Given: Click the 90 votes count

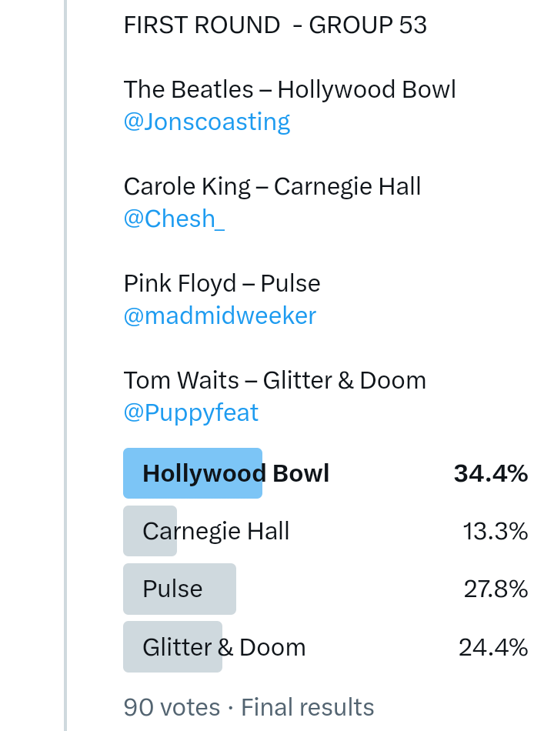Looking at the screenshot, I should (x=172, y=707).
